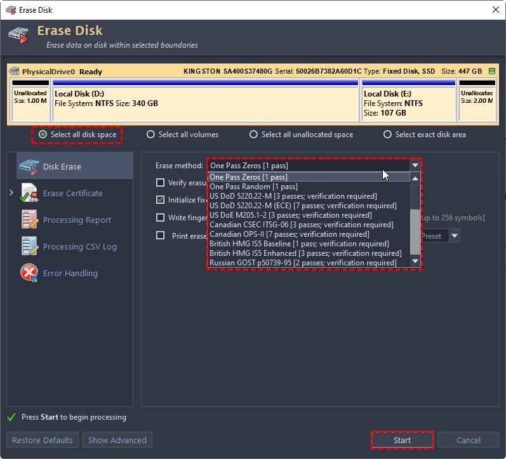Choose Select all volumes option
This screenshot has width=506, height=459.
click(x=150, y=135)
